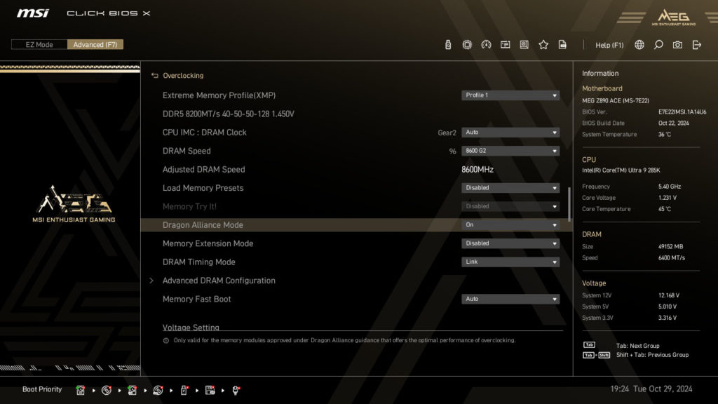This screenshot has height=404, width=718.
Task: Open Load Memory Presets dropdown
Action: tap(510, 188)
